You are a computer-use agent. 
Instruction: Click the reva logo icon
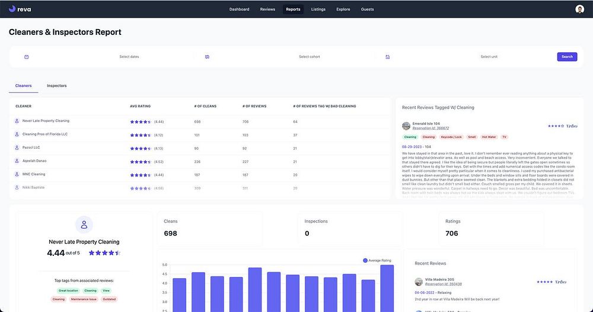[12, 9]
